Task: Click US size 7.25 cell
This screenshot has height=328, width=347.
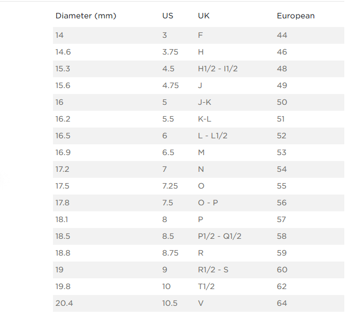Action: tap(170, 186)
